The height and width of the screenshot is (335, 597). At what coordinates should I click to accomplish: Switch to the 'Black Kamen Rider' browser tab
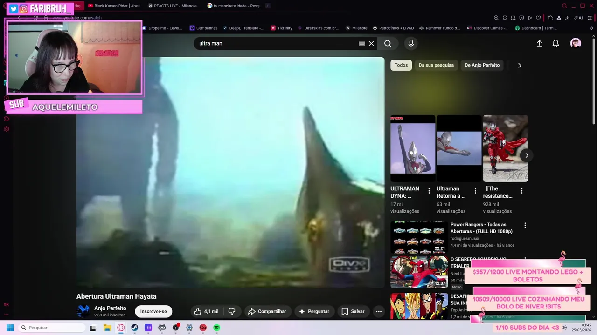(114, 6)
